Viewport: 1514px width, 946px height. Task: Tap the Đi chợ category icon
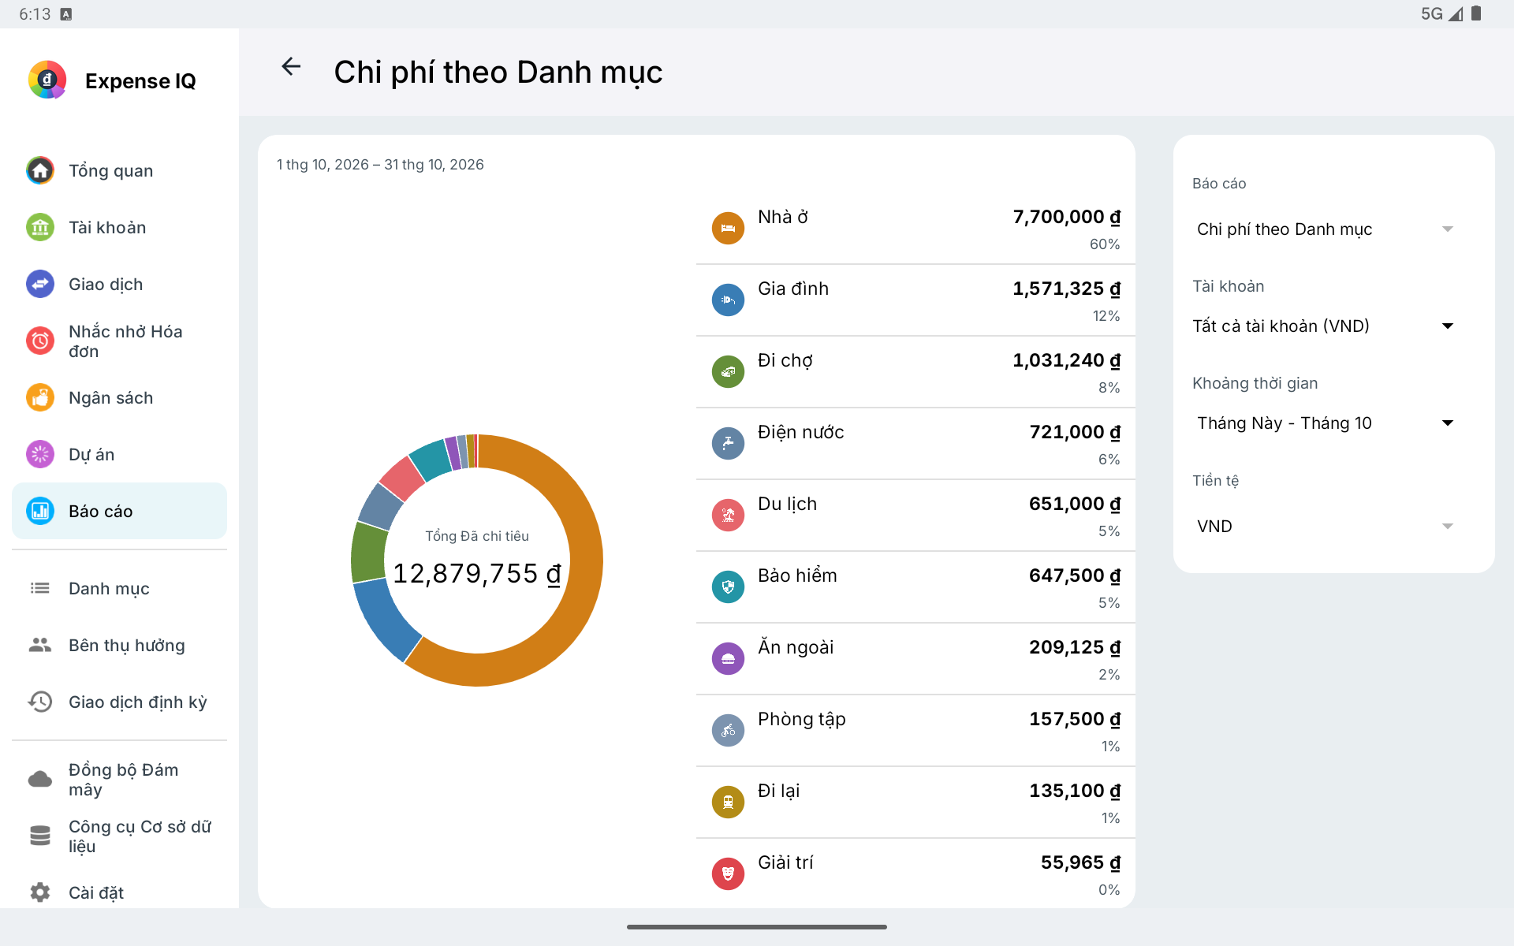point(728,372)
